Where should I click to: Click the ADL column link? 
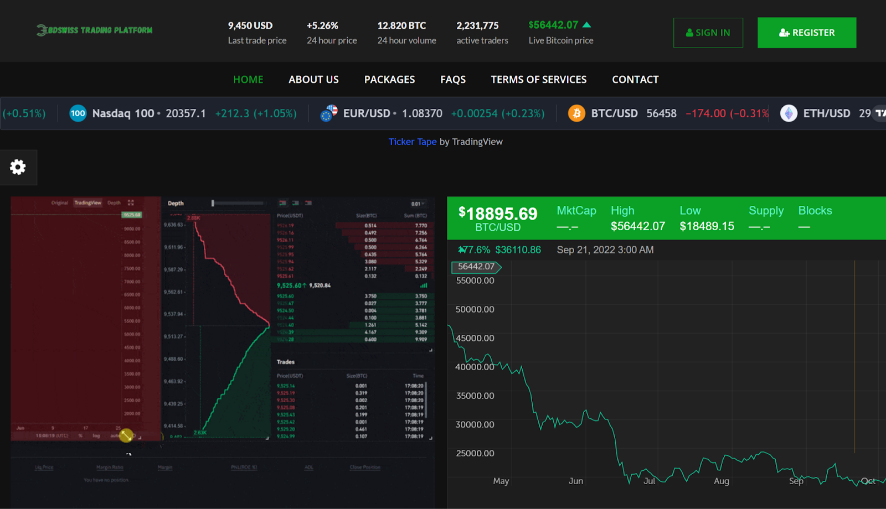point(309,467)
